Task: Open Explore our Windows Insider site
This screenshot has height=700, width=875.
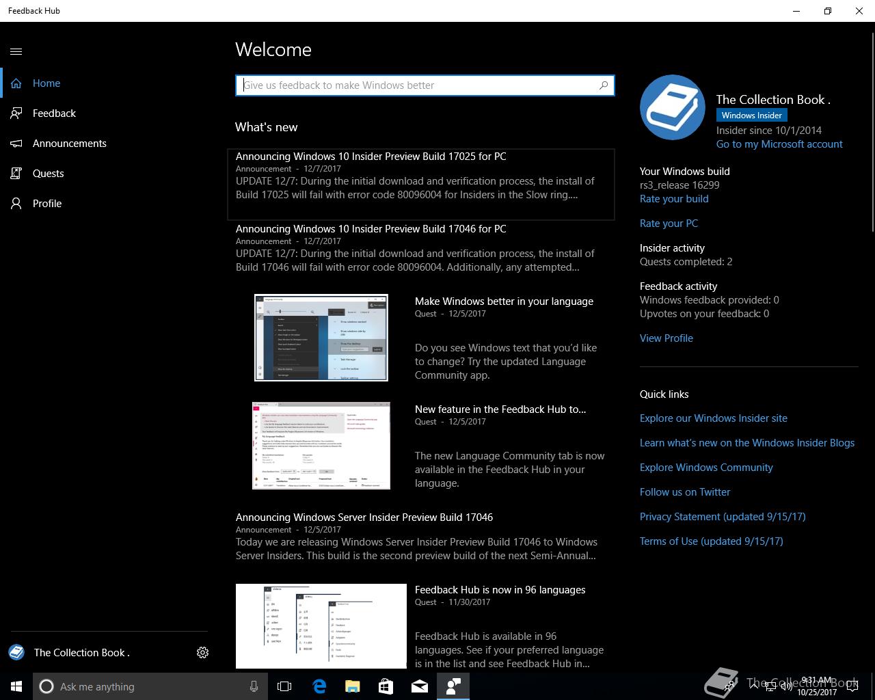Action: (714, 418)
